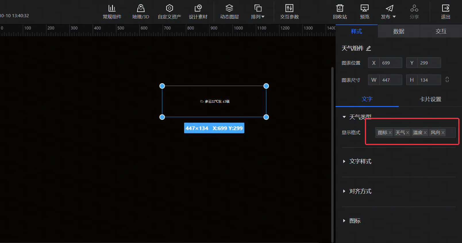Open the 动态图层 layers panel
This screenshot has height=243, width=462.
click(x=229, y=12)
